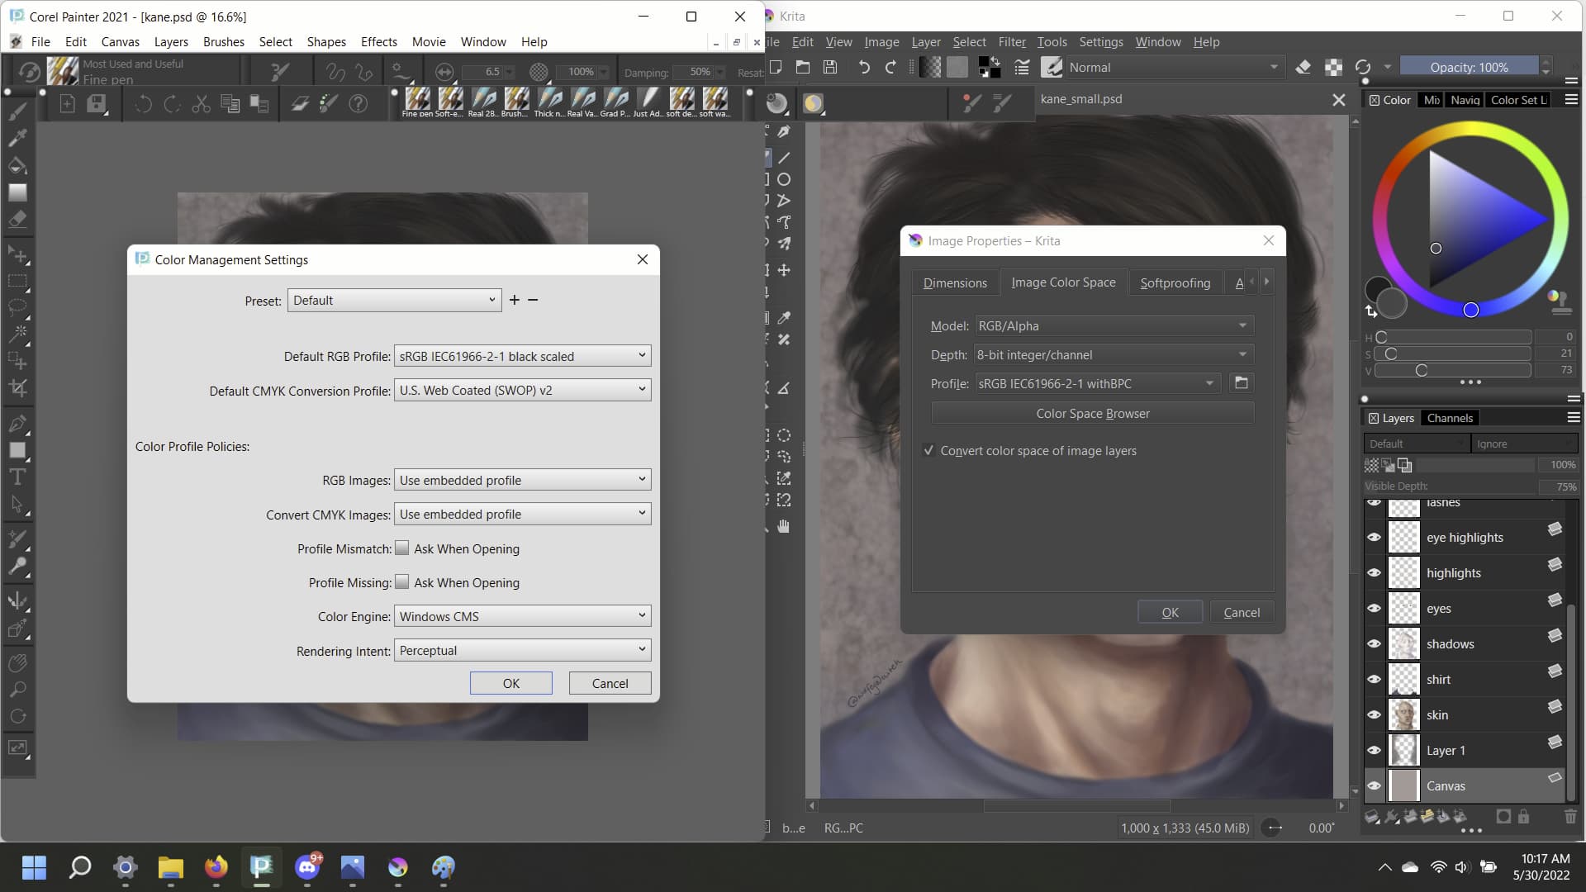Click the Save document icon in Krita
1586x892 pixels.
coord(830,68)
